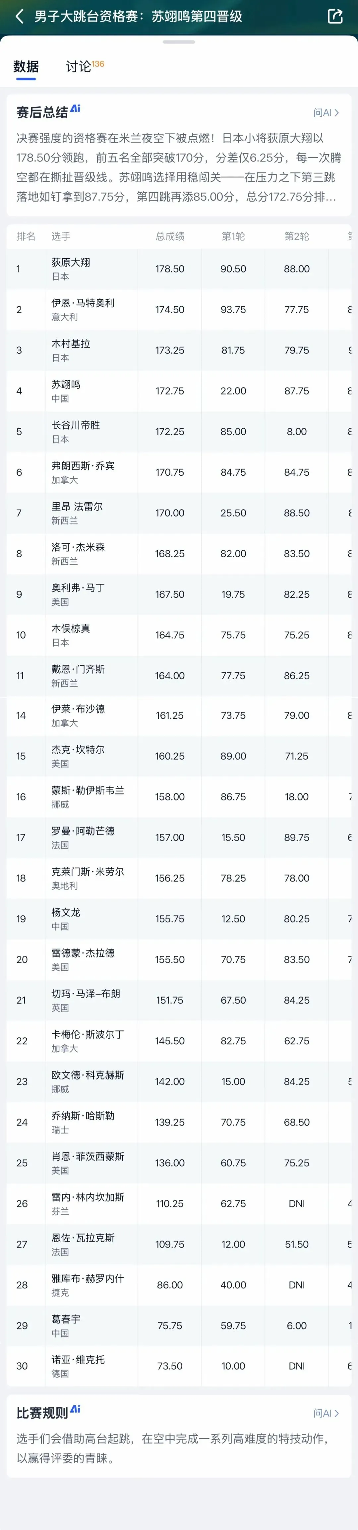Select the 第2轮 column header
This screenshot has width=358, height=1530.
point(297,236)
